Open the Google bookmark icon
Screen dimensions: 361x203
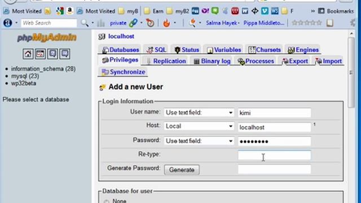click(60, 11)
